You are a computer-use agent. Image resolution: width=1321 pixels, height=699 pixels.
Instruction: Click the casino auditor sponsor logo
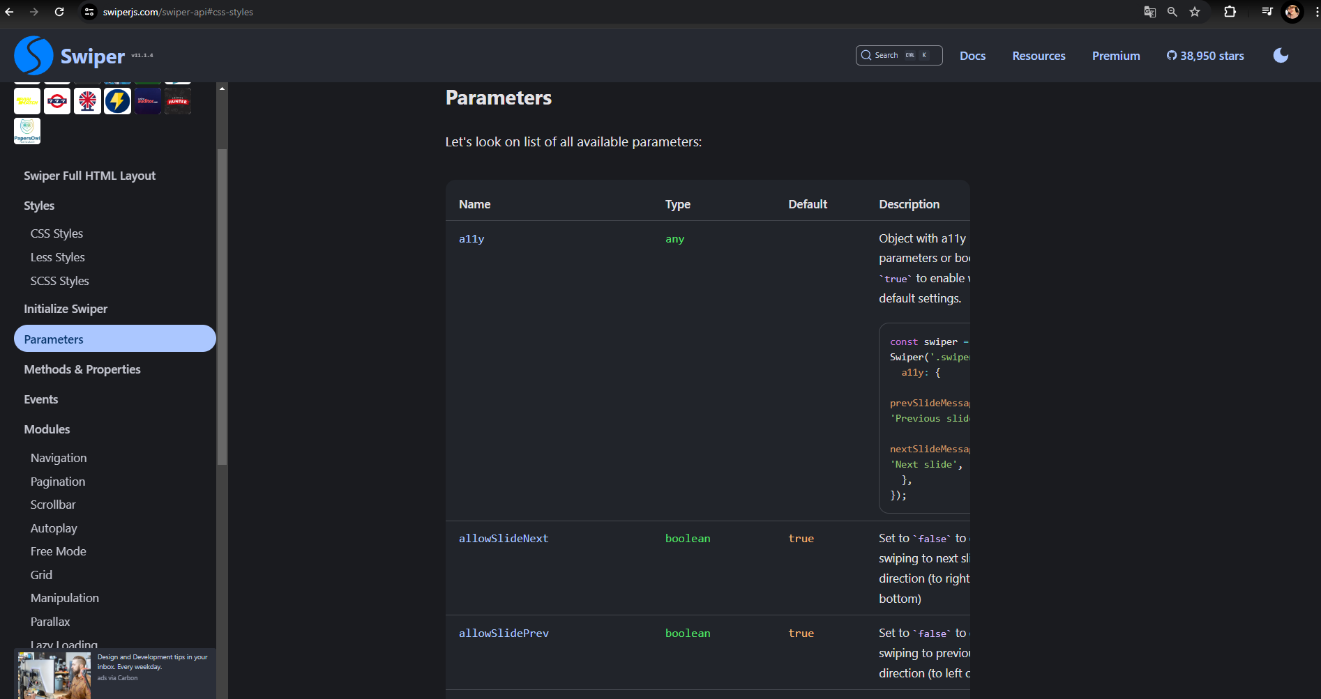click(x=148, y=101)
